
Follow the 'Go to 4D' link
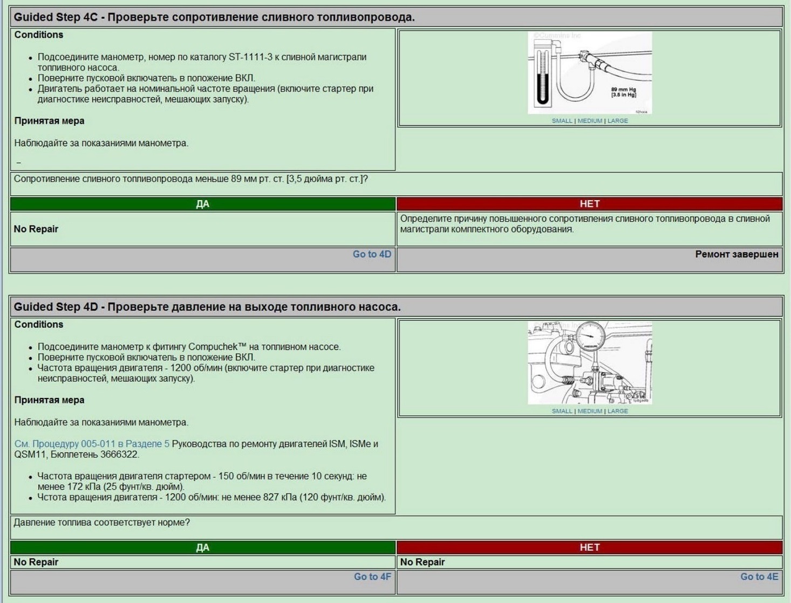click(x=372, y=254)
